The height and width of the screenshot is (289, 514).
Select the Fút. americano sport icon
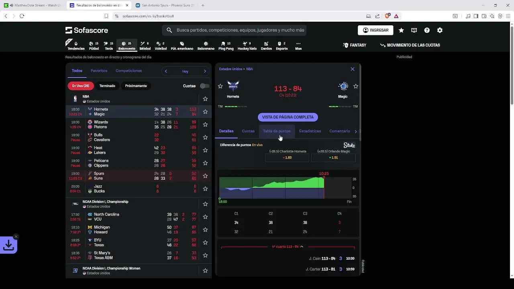click(182, 46)
